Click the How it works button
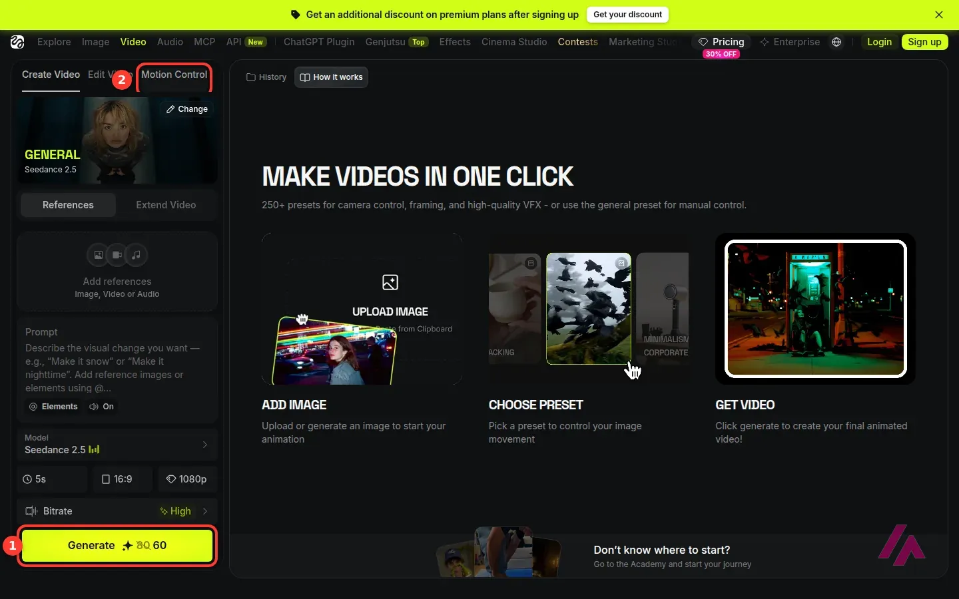Image resolution: width=959 pixels, height=599 pixels. click(x=331, y=77)
